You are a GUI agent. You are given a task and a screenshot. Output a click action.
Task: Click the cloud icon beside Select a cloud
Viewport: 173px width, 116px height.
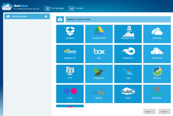point(60,19)
